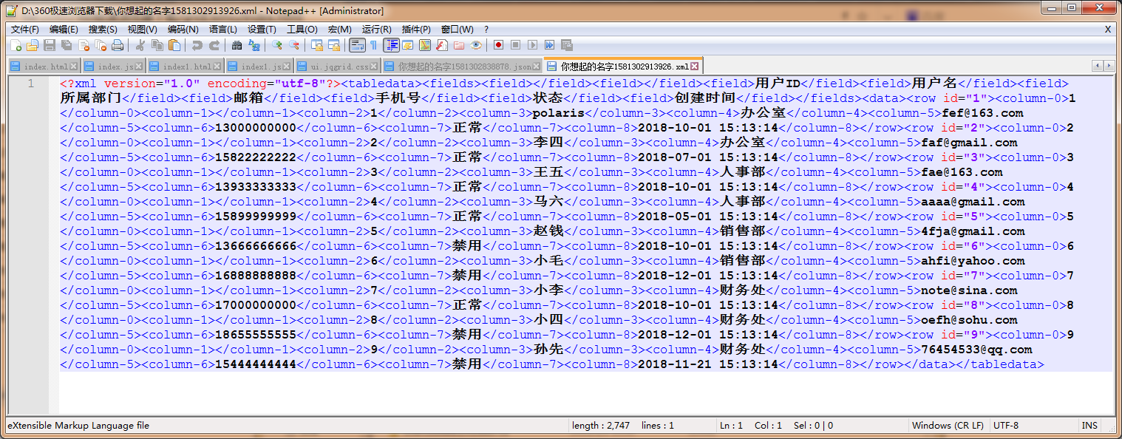The image size is (1122, 439).
Task: Undo last edit with the Undo arrow icon
Action: tap(196, 45)
